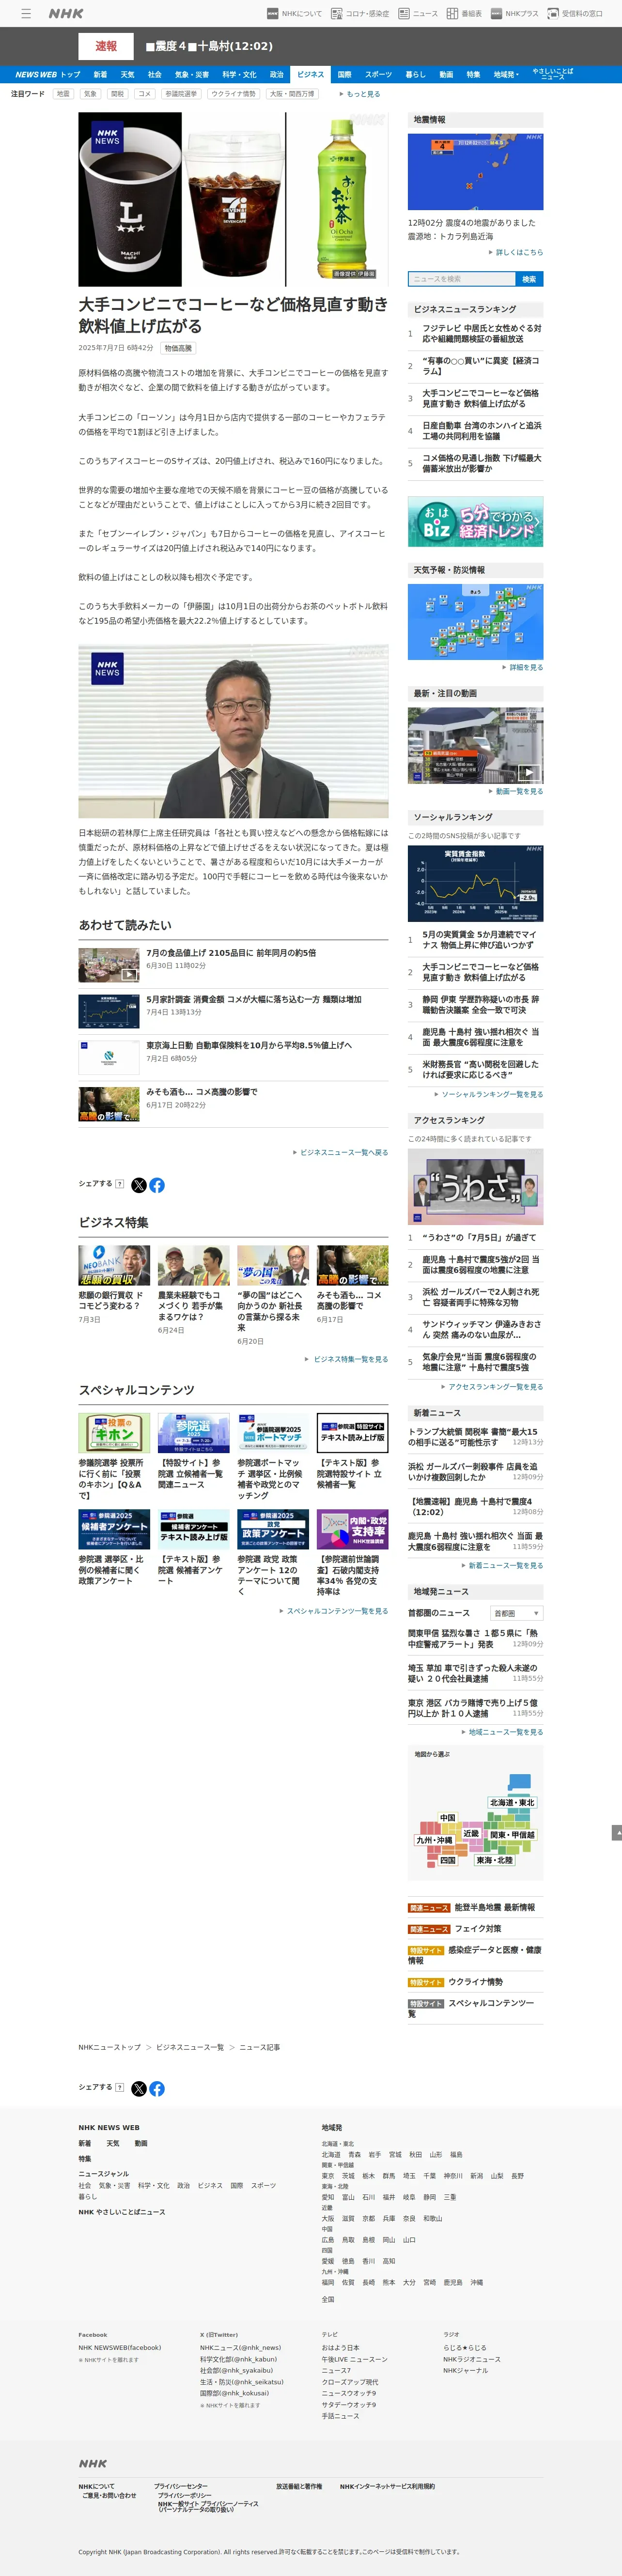Open 参院選ボートマッチ special content
622x2576 pixels.
(x=273, y=1433)
